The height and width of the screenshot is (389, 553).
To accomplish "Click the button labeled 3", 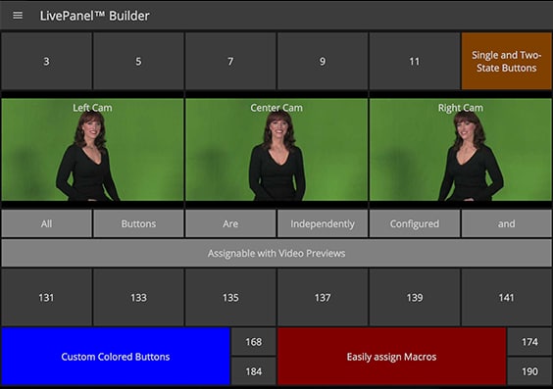I will tap(46, 61).
